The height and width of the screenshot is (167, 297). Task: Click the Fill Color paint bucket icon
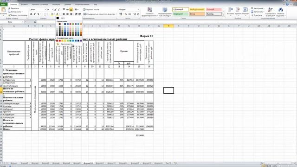[x=52, y=14]
